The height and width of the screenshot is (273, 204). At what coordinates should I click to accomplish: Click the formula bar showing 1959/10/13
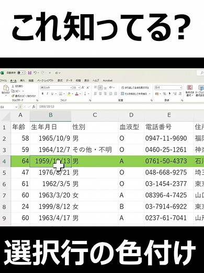[120, 107]
